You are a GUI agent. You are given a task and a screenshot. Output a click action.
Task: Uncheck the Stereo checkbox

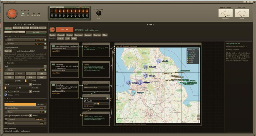(6, 95)
